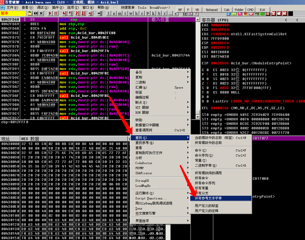This screenshot has width=305, height=240.
Task: Click the Trace Into toolbar icon
Action: 78,13
